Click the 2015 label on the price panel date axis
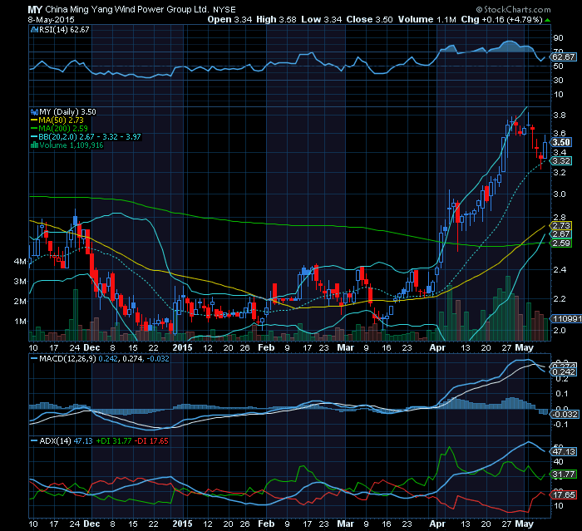582x531 pixels. point(182,347)
